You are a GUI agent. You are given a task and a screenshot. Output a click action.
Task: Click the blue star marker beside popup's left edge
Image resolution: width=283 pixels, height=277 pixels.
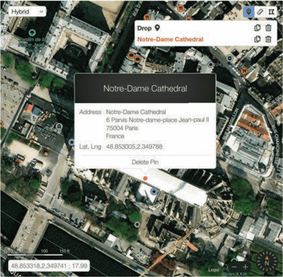(72, 142)
